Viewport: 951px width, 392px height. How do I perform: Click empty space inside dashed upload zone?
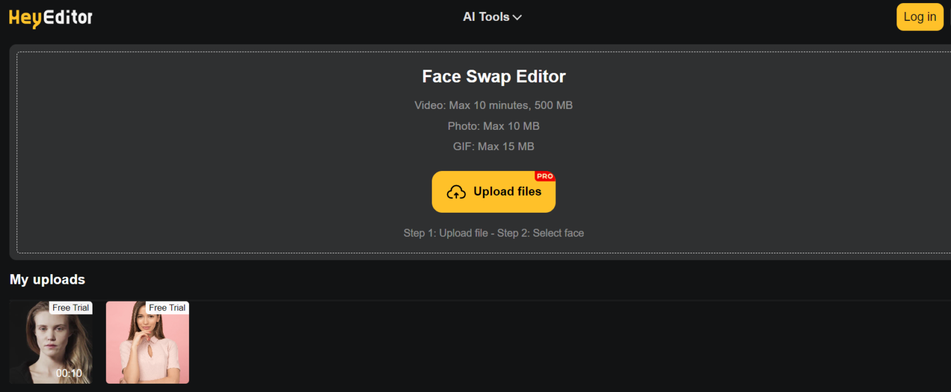point(190,158)
